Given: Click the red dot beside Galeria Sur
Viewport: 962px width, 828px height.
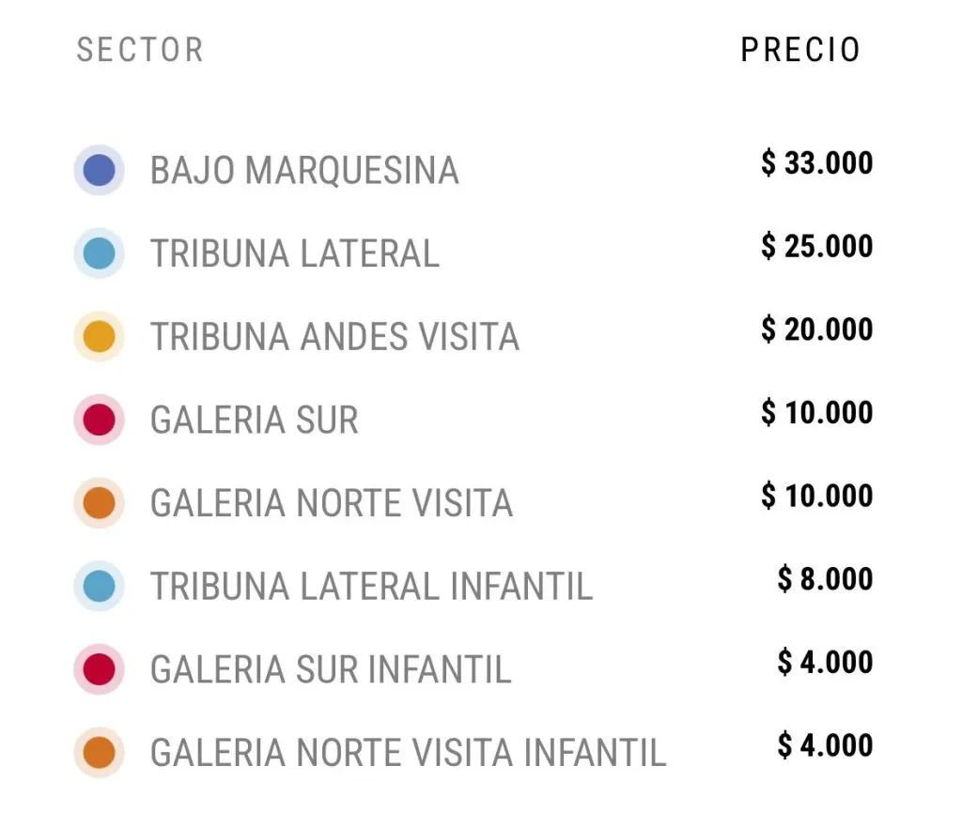Looking at the screenshot, I should 99,419.
